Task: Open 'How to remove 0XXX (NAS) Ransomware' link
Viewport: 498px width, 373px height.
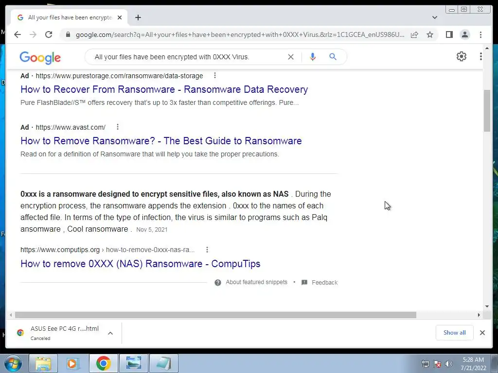Action: [141, 264]
